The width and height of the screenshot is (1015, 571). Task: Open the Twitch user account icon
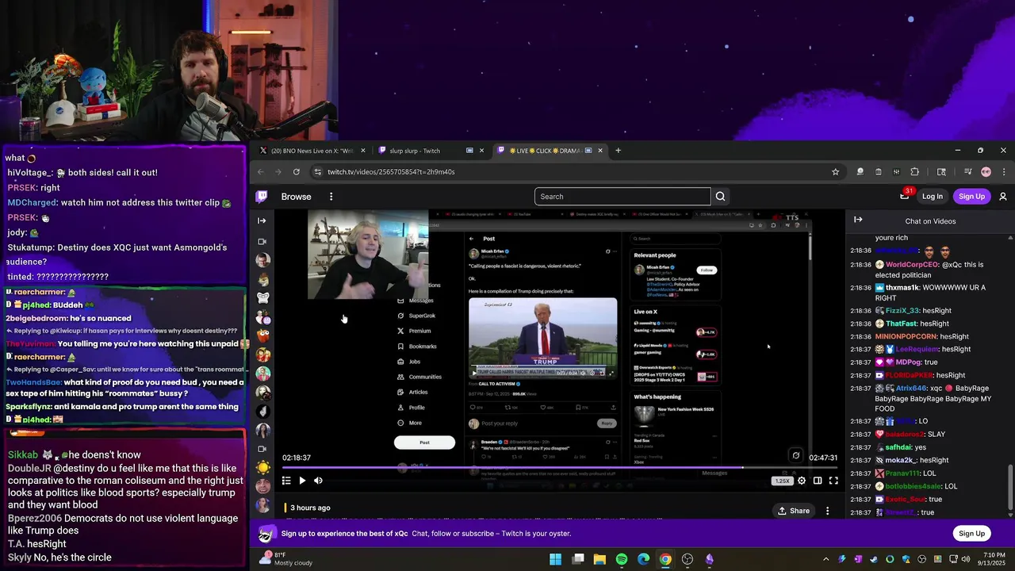point(1003,197)
